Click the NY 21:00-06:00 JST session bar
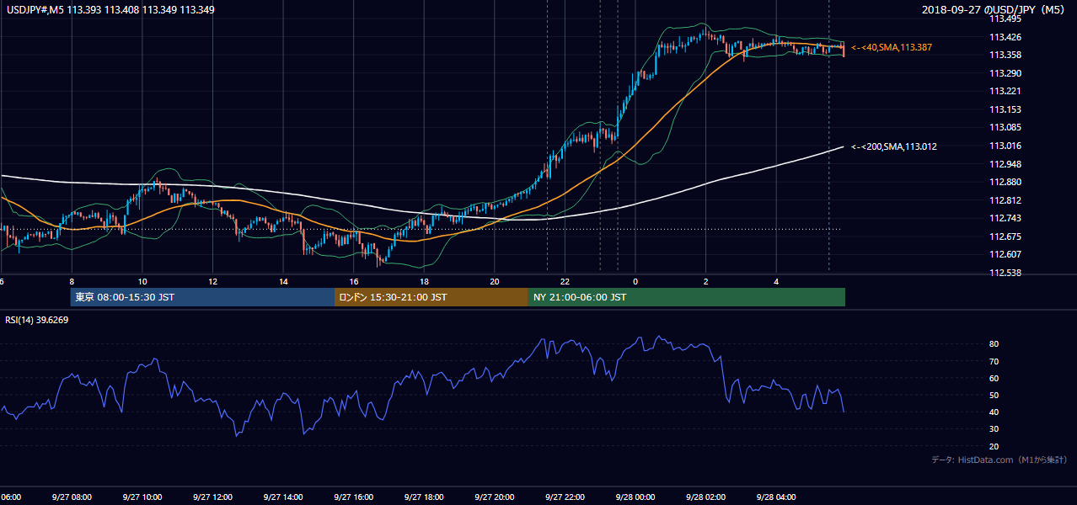Viewport: 1077px width, 505px height. [687, 297]
